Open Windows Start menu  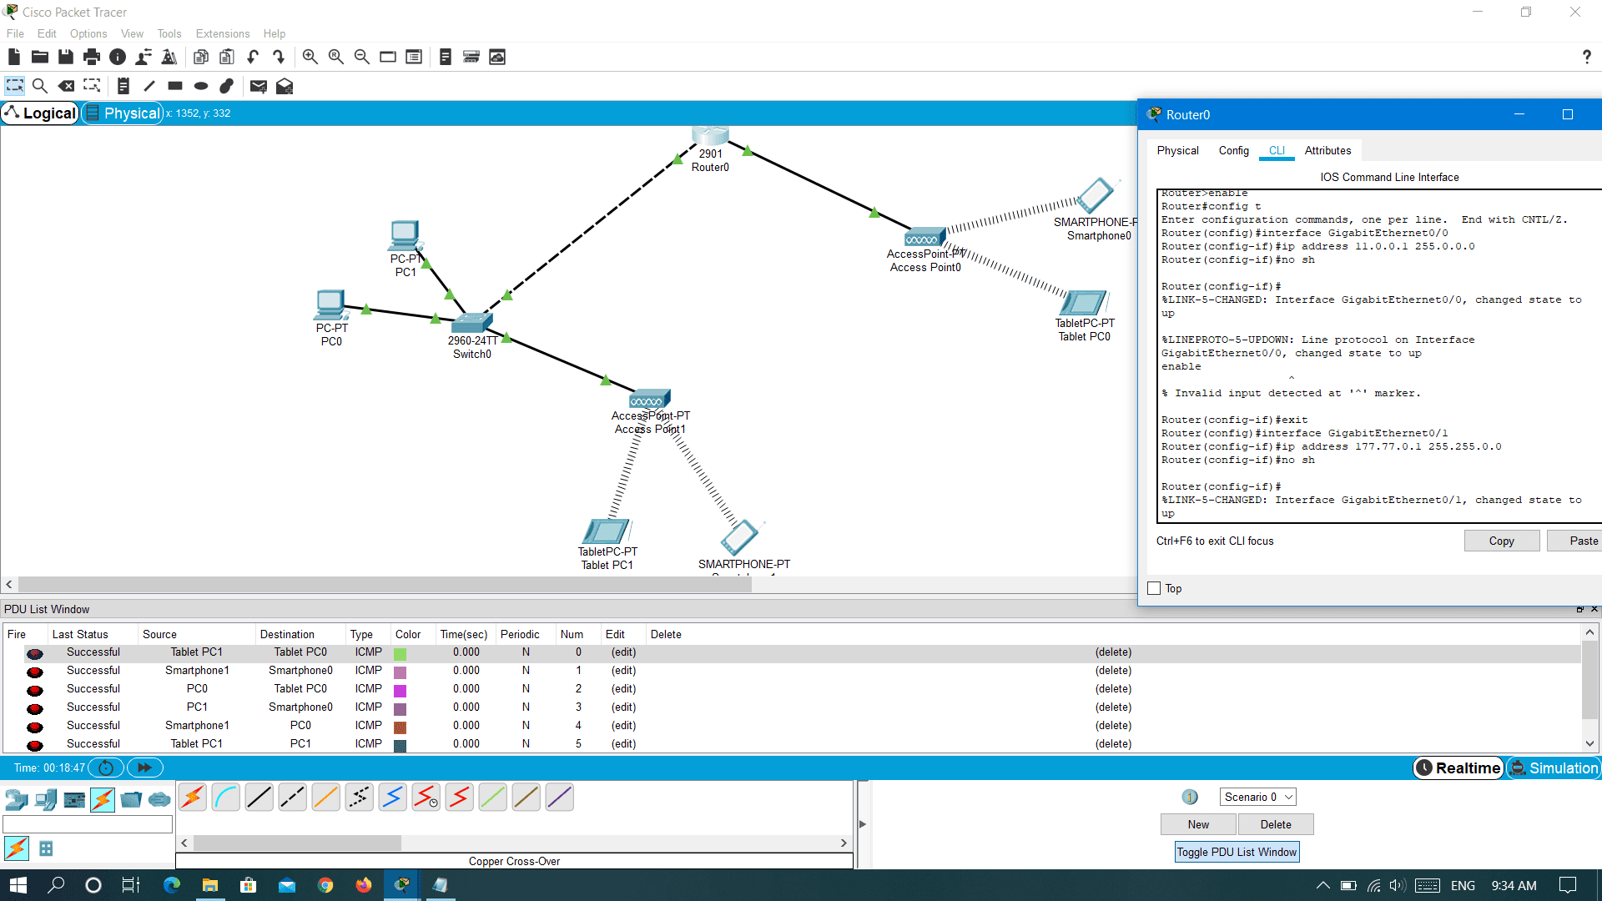tap(18, 885)
